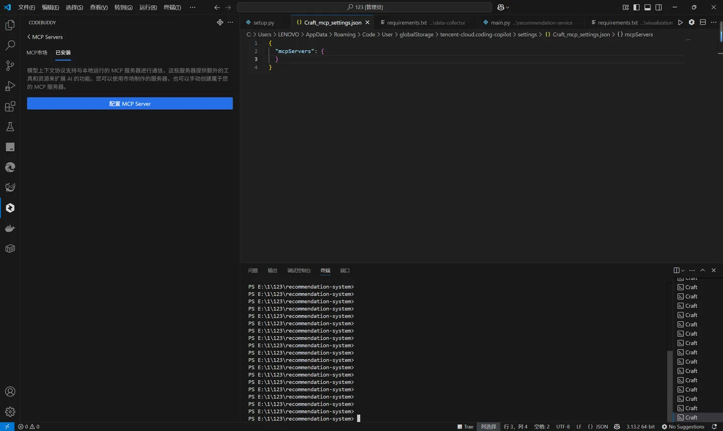Click the Copilot icon in status bar

617,426
